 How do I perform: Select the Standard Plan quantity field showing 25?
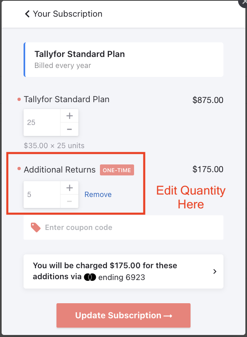click(x=42, y=123)
